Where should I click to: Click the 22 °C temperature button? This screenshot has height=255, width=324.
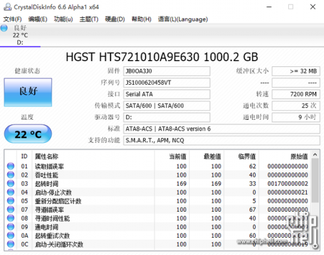pyautogui.click(x=28, y=134)
